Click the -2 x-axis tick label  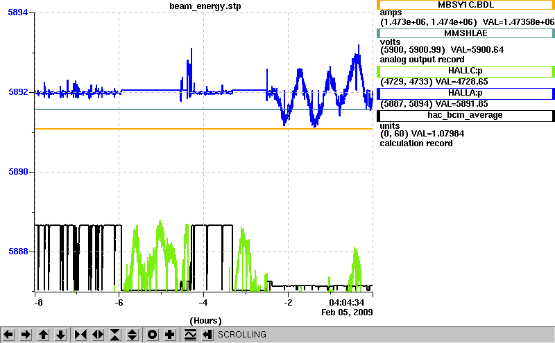[288, 303]
